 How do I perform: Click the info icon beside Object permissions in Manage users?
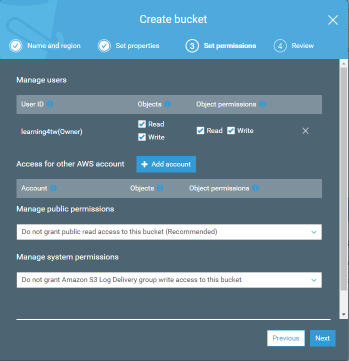point(262,104)
